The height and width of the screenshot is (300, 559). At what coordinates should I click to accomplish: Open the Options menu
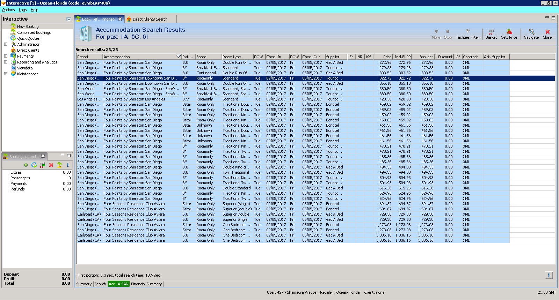click(x=8, y=10)
